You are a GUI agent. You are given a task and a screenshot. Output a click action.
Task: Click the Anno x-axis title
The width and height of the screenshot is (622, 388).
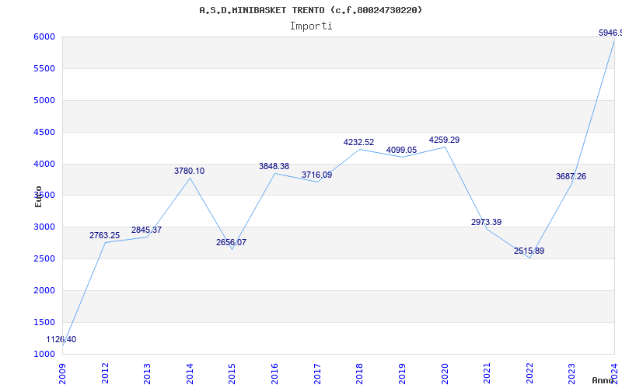603,380
